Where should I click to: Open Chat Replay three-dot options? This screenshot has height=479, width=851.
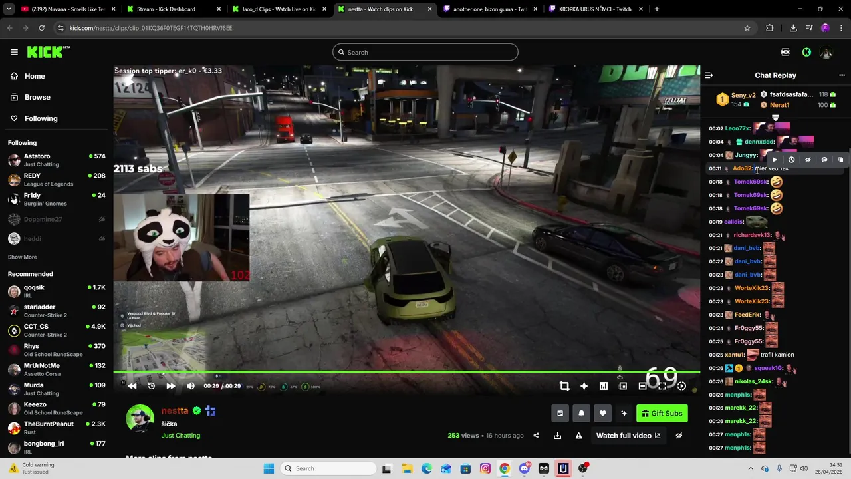[x=842, y=75]
